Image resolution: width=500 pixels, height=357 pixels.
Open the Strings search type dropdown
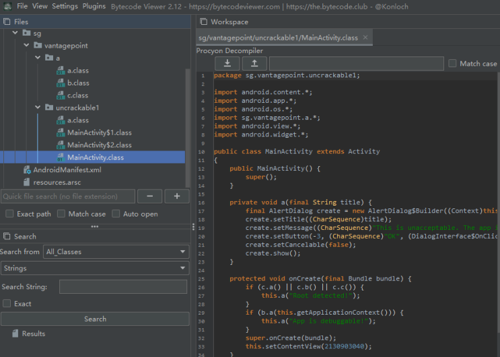pos(95,268)
